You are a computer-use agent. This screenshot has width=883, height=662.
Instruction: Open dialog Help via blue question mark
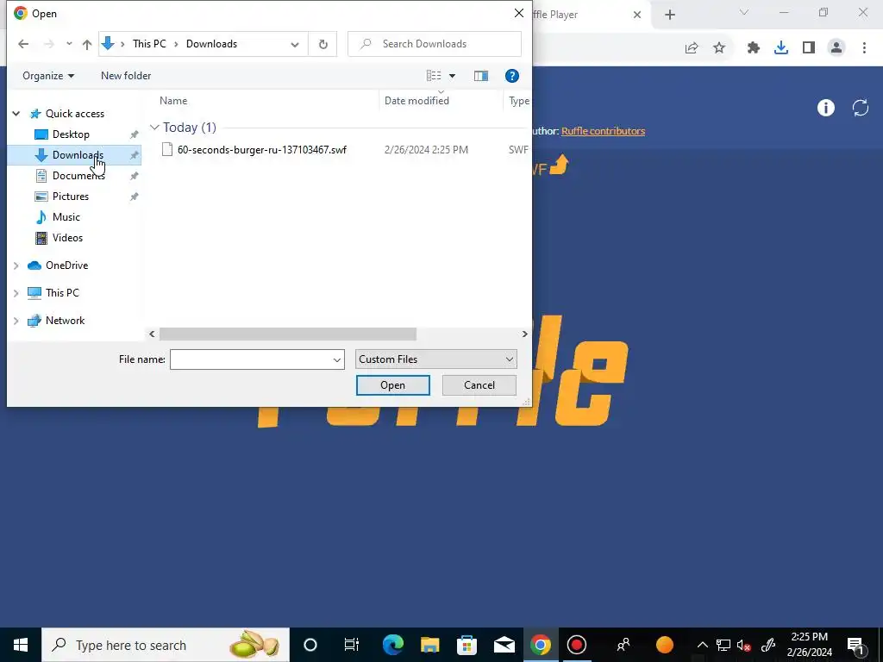coord(511,76)
